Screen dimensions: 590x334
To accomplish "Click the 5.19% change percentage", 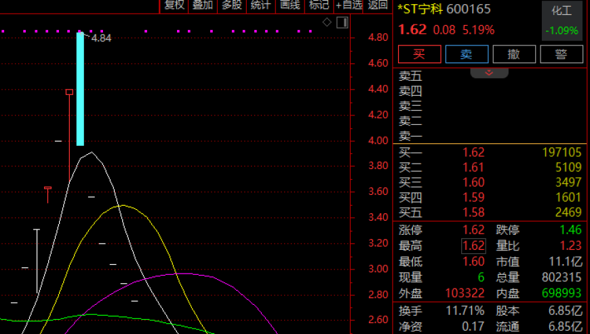I will pos(478,30).
